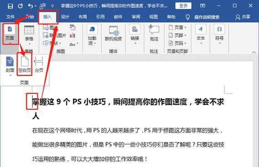The height and width of the screenshot is (167, 259).
Task: Open the 文件 menu
Action: (x=10, y=17)
